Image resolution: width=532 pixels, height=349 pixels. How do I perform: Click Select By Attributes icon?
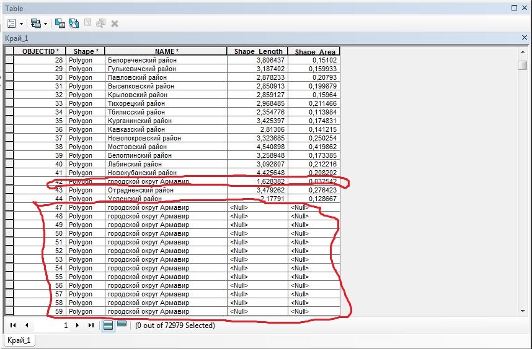click(60, 24)
